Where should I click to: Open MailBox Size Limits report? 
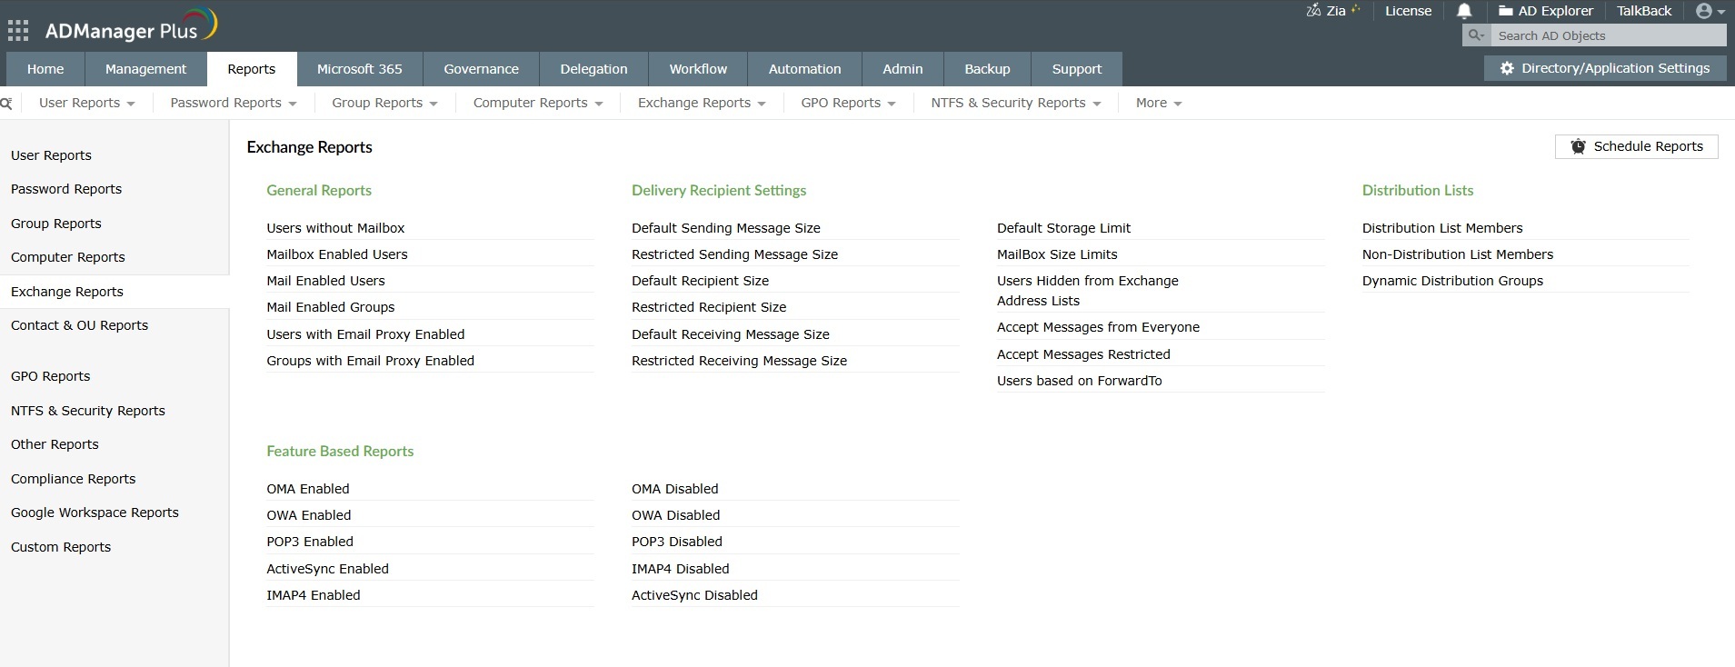tap(1057, 254)
